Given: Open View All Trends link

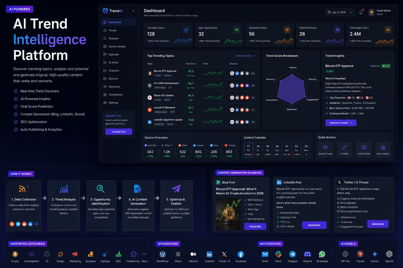Looking at the screenshot, I should pyautogui.click(x=246, y=56).
